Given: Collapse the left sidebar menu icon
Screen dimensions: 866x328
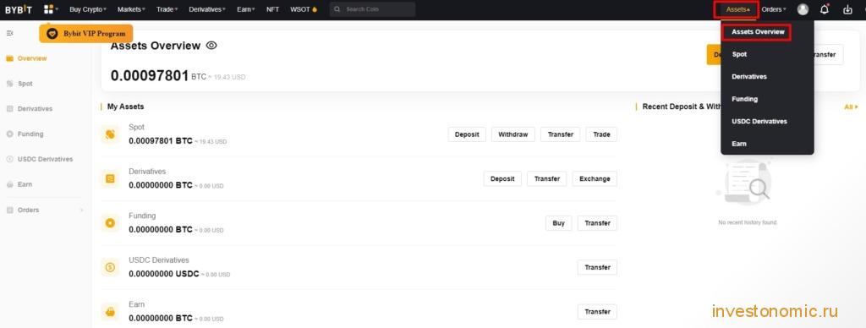Looking at the screenshot, I should (9, 33).
